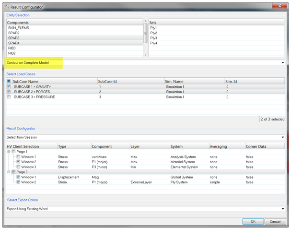The height and width of the screenshot is (229, 291).
Task: Select the RIB3 component entry
Action: point(12,48)
